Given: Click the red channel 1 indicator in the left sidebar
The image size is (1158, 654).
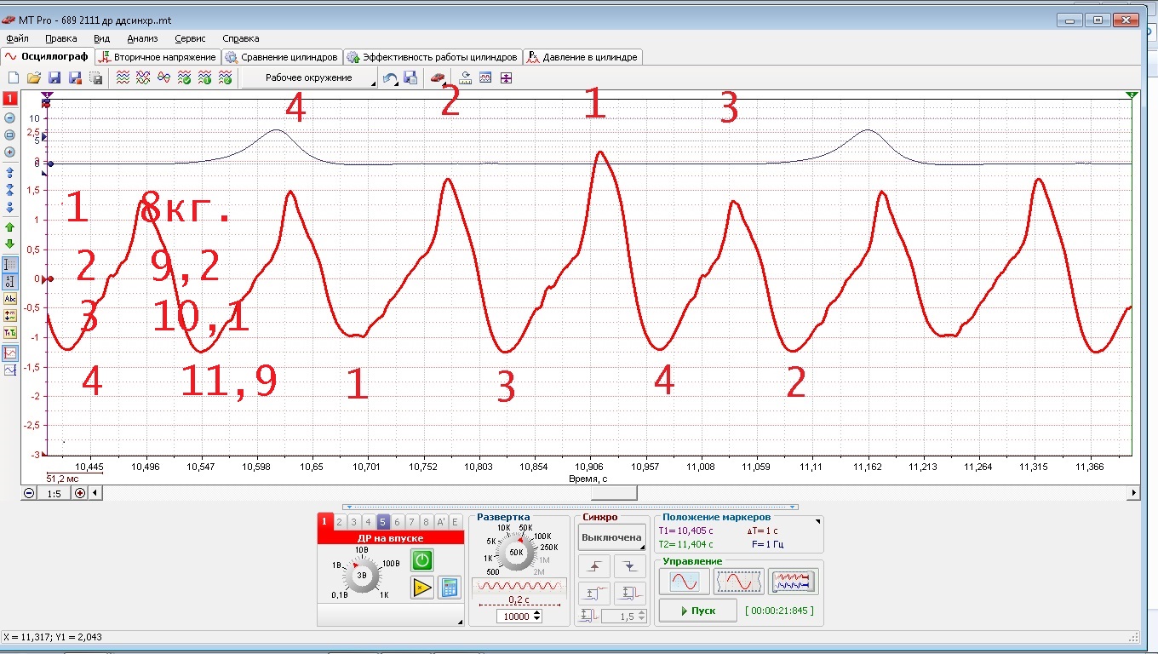Looking at the screenshot, I should point(10,100).
